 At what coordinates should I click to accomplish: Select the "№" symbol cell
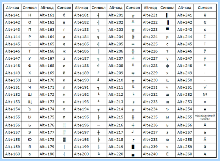(205, 95)
